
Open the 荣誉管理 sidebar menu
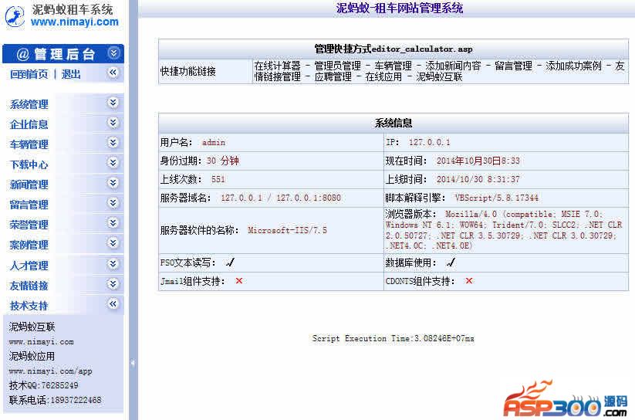tap(29, 225)
